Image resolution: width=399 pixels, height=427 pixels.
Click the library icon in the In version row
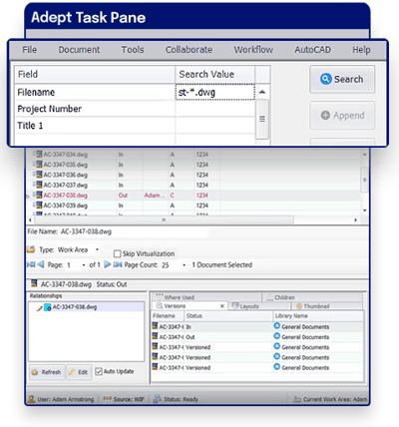click(x=277, y=326)
